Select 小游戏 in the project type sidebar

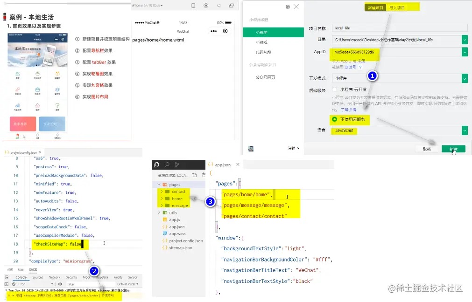click(261, 42)
